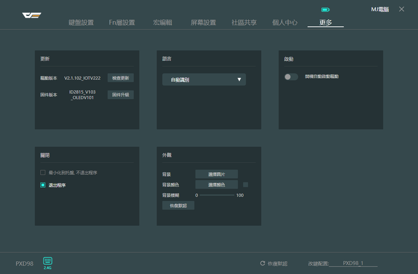The width and height of the screenshot is (418, 274).
Task: Click the MJ電腦 account name
Action: pos(380,9)
